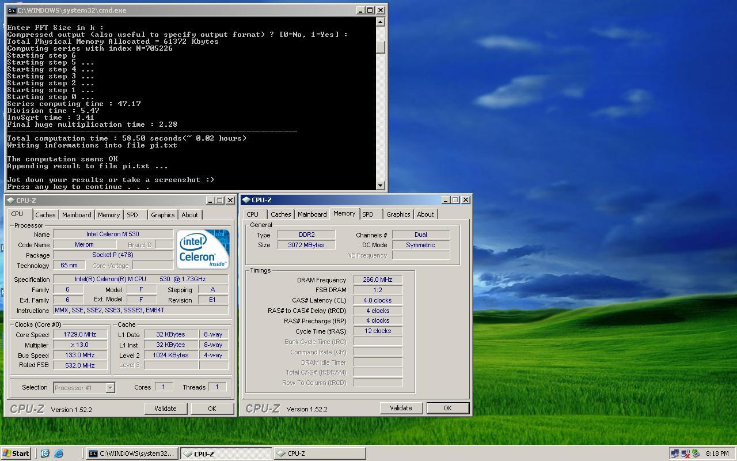The width and height of the screenshot is (737, 461).
Task: Launch Internet Explorer from quick launch
Action: tap(58, 454)
